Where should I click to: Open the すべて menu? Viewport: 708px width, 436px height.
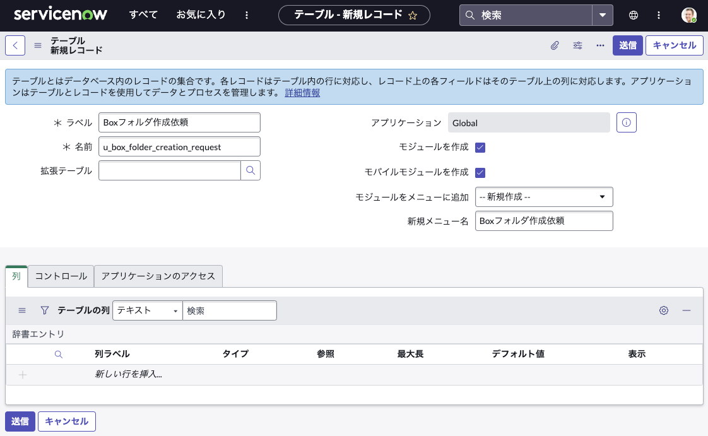point(143,15)
